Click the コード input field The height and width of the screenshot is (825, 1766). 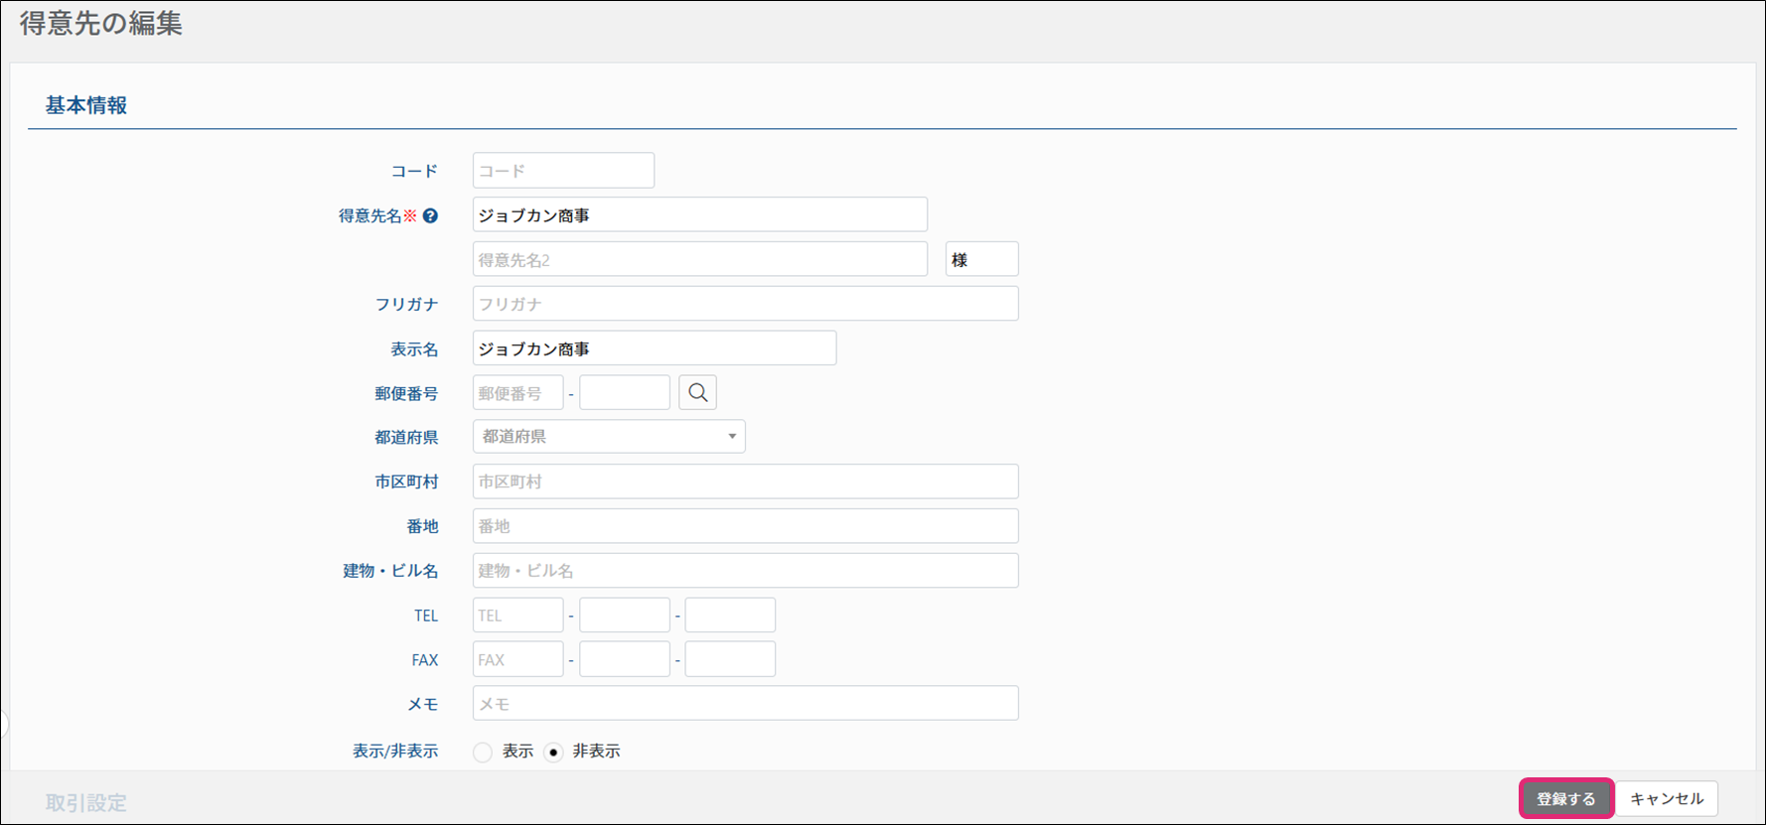pyautogui.click(x=563, y=171)
